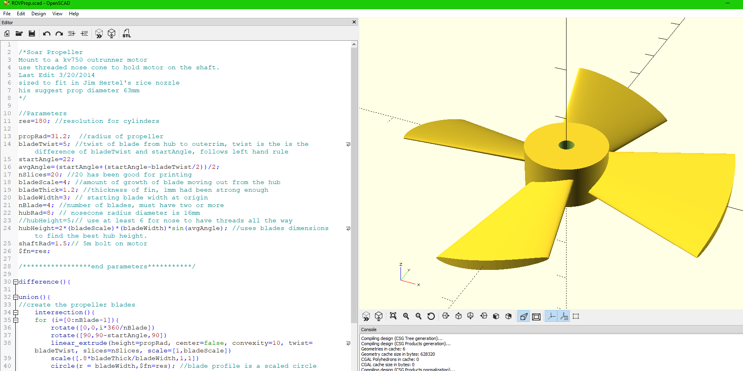Click console line 'Geometries in cache: 6'

(x=383, y=349)
